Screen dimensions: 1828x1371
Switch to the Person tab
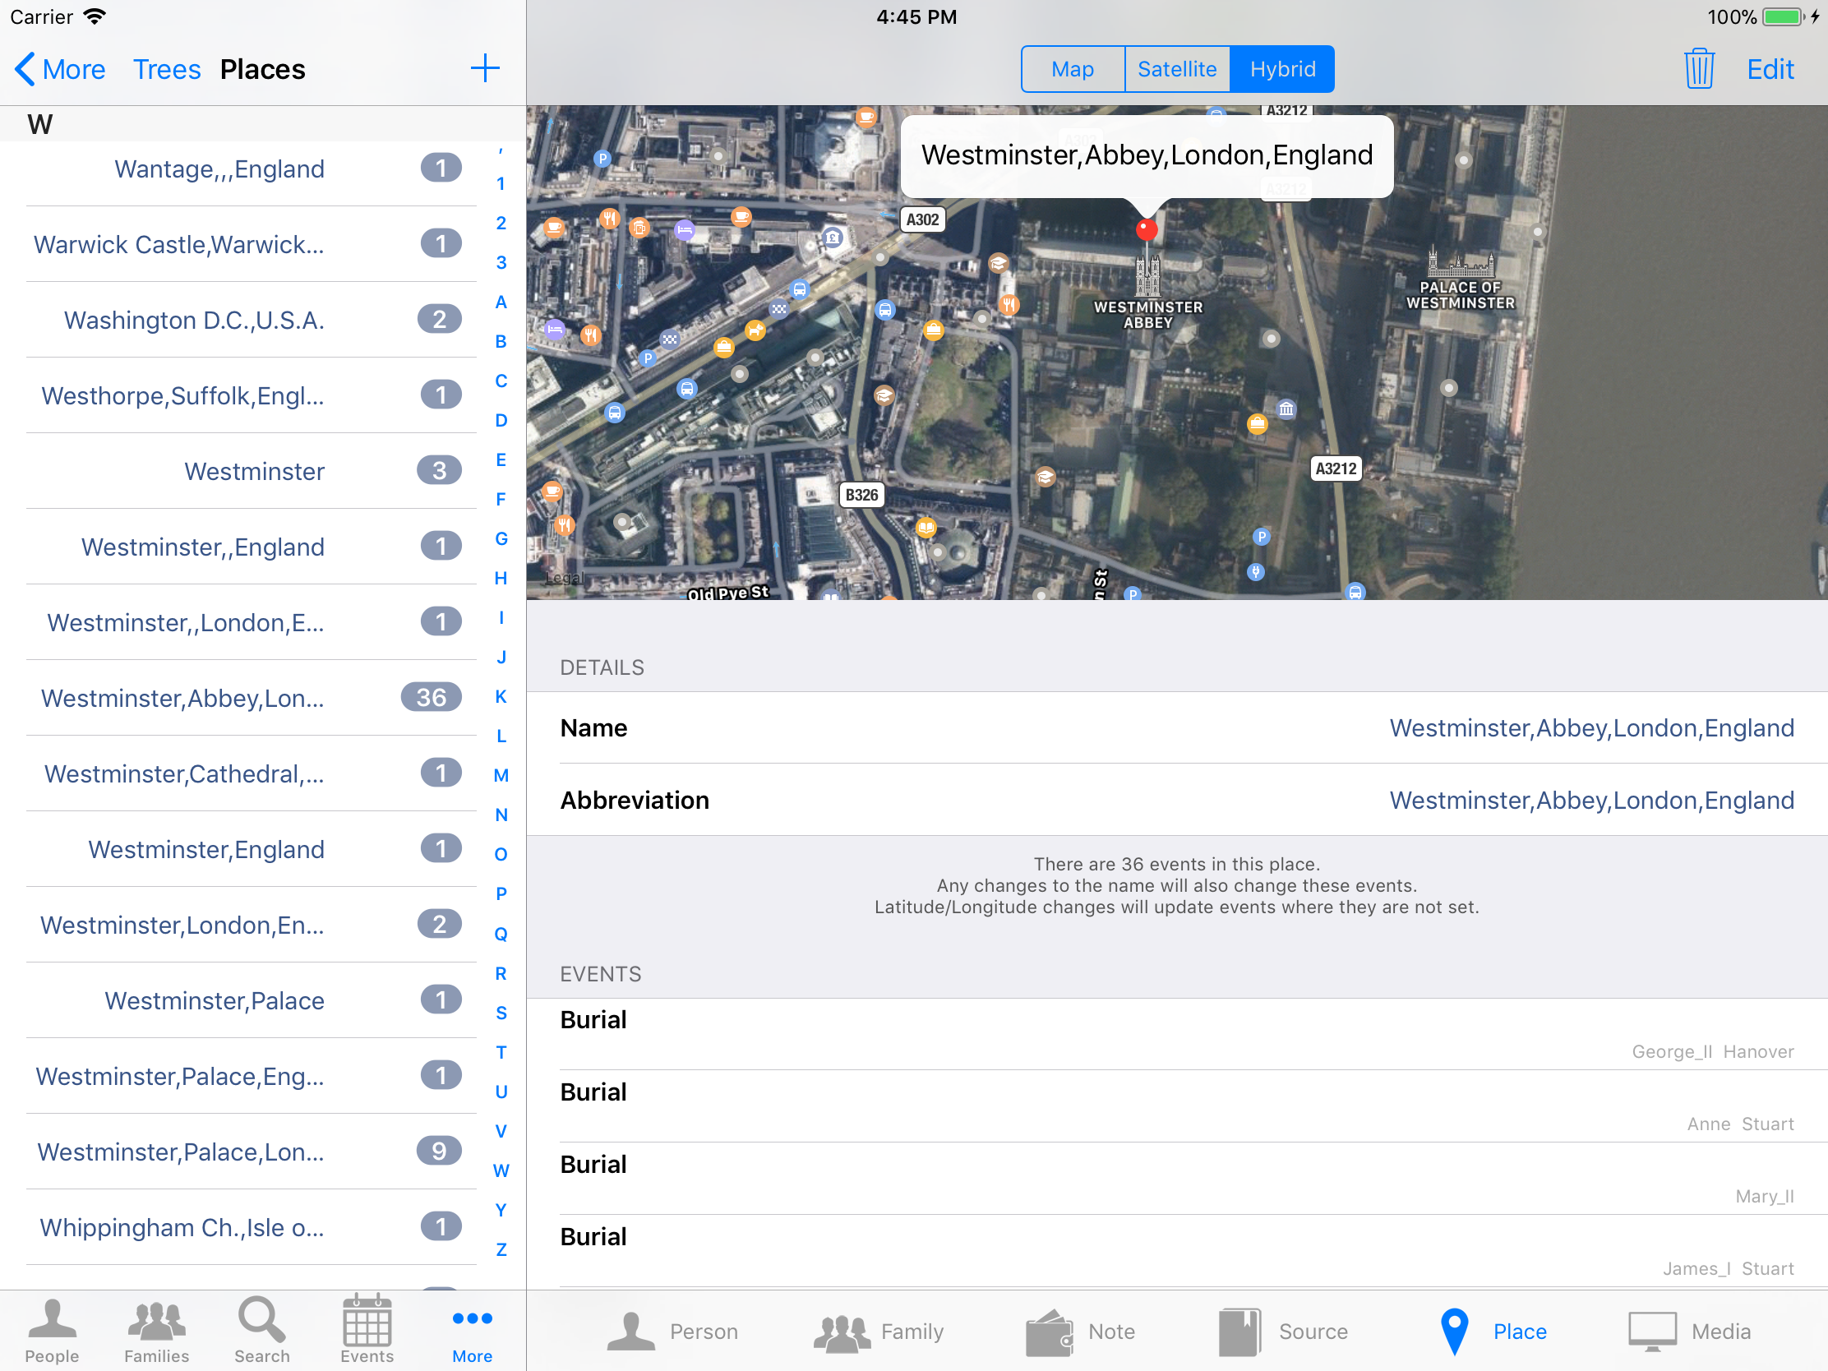pos(672,1331)
